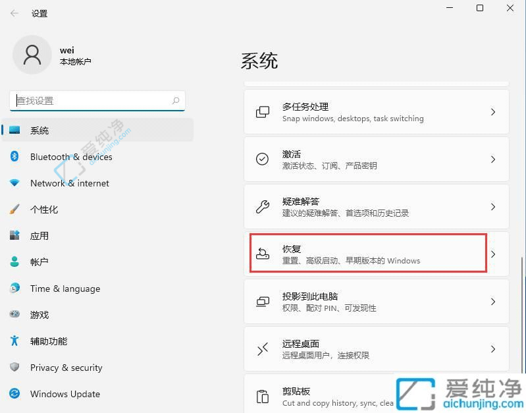Screen dimensions: 526x413
Task: Click the wei account name
Action: coord(66,50)
